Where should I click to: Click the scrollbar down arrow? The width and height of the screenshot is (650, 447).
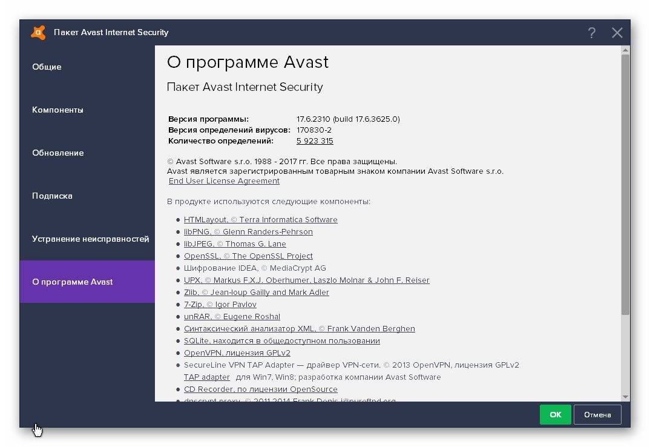(625, 397)
